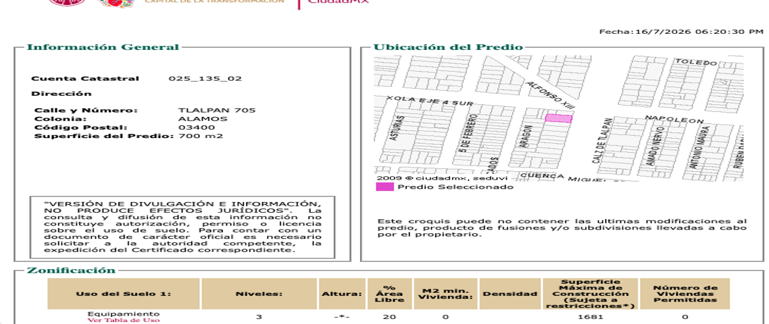
Task: Click the Predio Seleccionado legend text
Action: click(455, 187)
